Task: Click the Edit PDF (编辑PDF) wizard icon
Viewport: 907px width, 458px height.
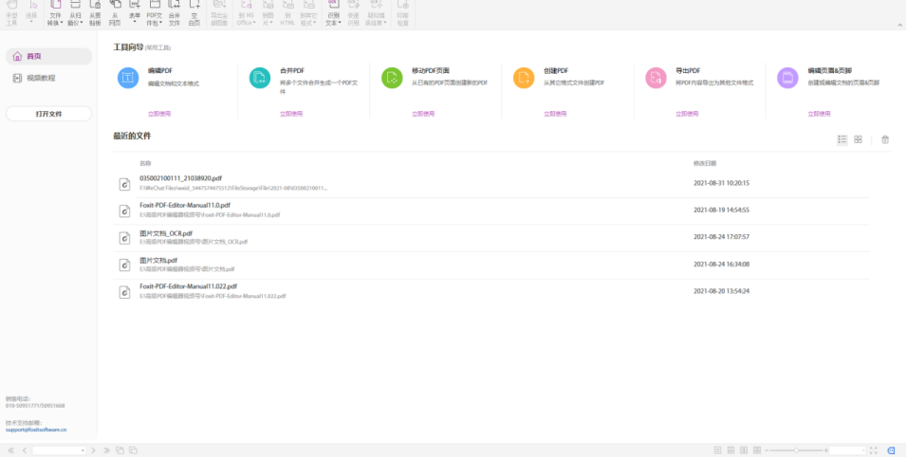Action: click(x=127, y=78)
